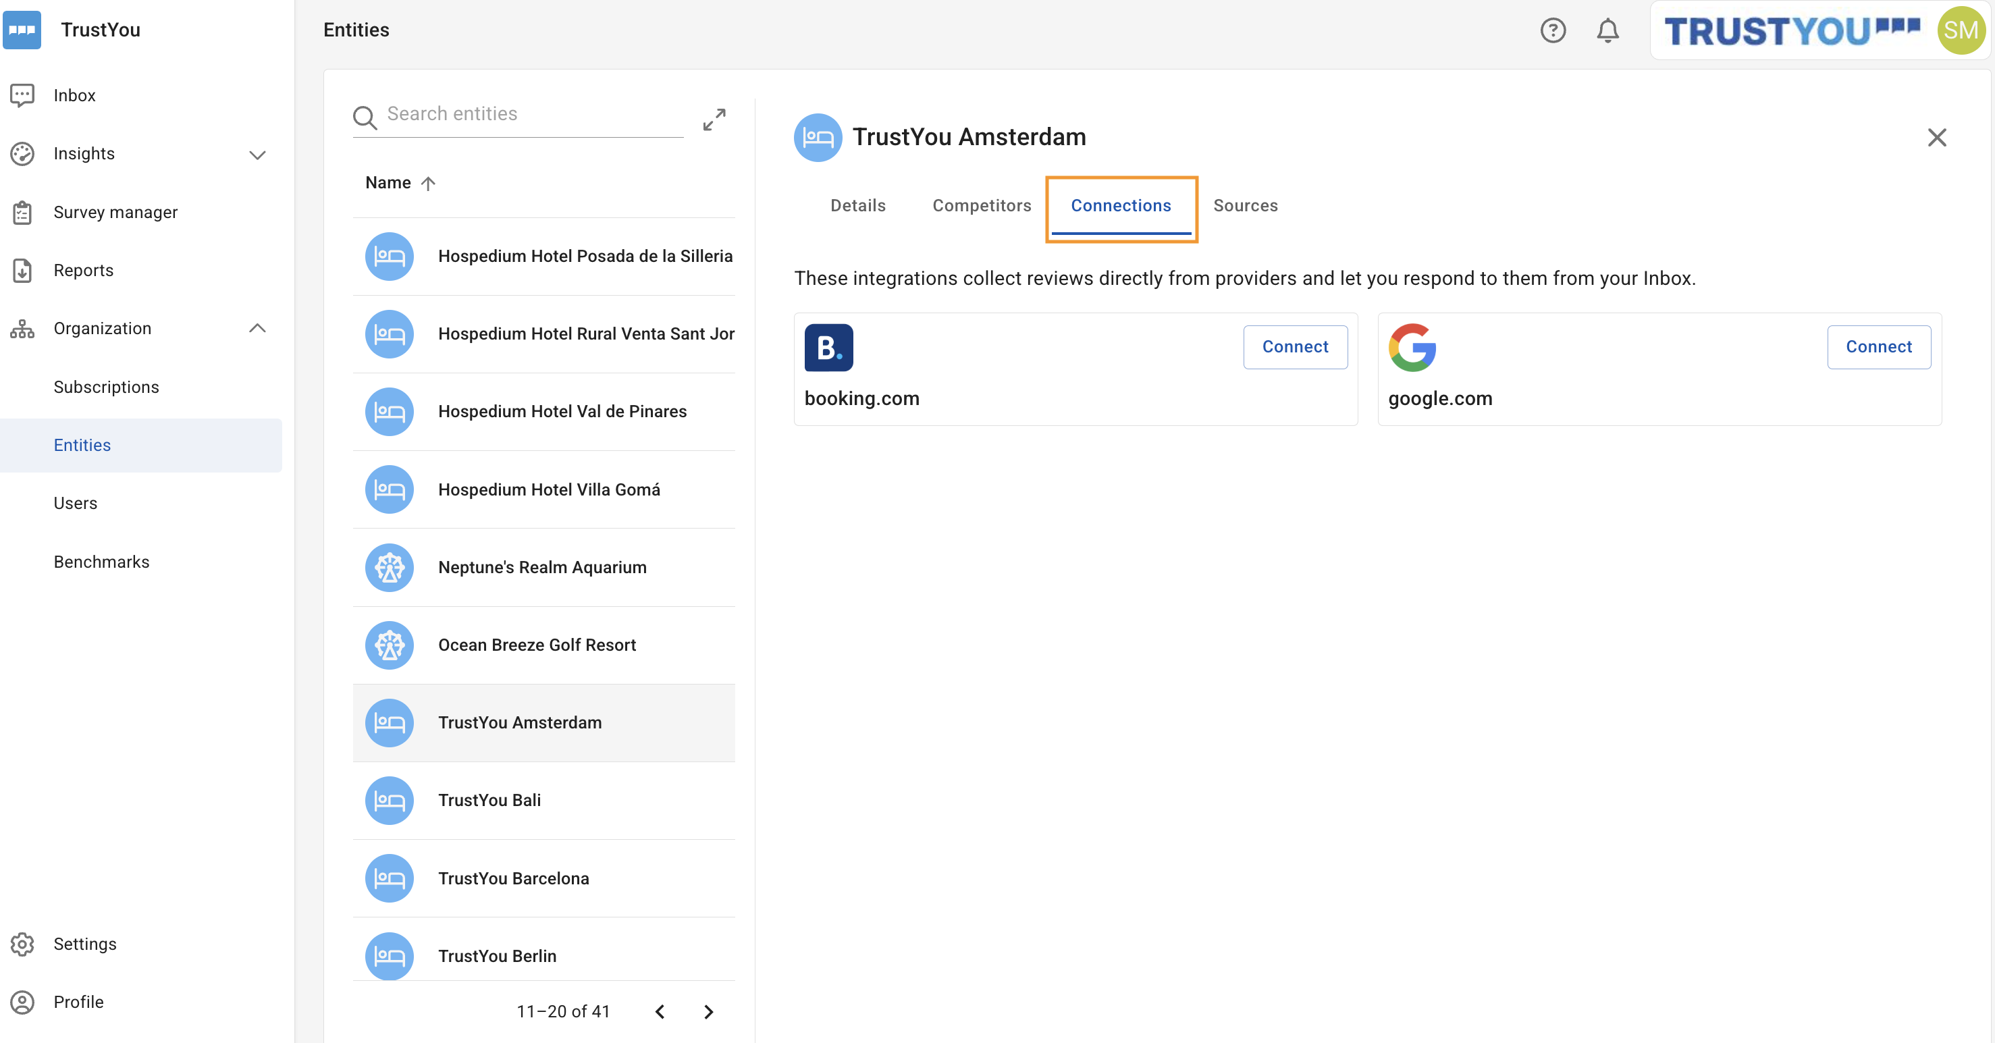The height and width of the screenshot is (1043, 1995).
Task: Switch to the Competitors tab
Action: click(x=981, y=206)
